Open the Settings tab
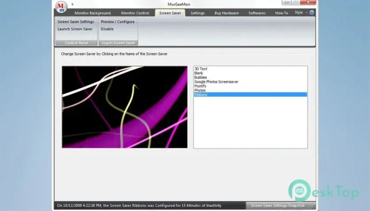The image size is (370, 211). point(198,13)
